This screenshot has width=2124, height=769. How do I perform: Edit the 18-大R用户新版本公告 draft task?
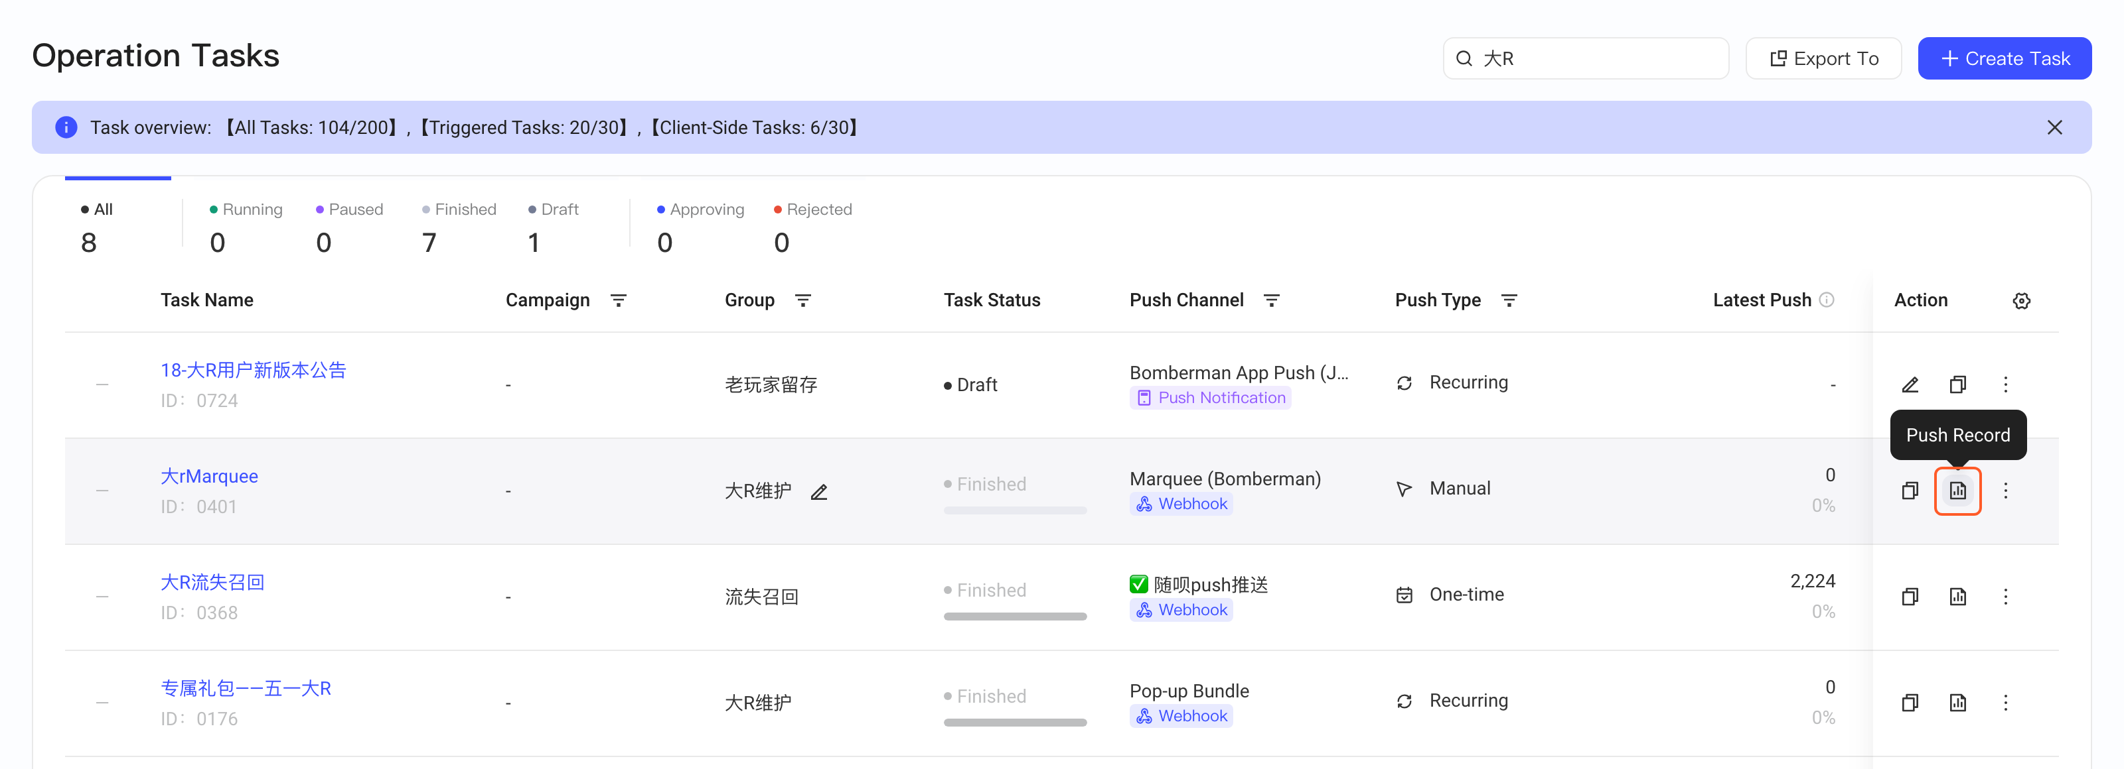(x=1910, y=384)
